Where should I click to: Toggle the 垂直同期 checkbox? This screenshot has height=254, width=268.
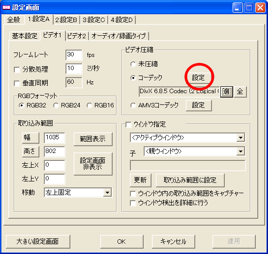pyautogui.click(x=17, y=83)
